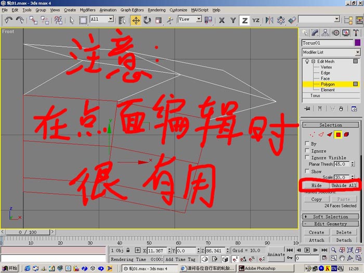Click Configure Modifier Sets icon
This screenshot has height=273, width=364.
pos(354,109)
